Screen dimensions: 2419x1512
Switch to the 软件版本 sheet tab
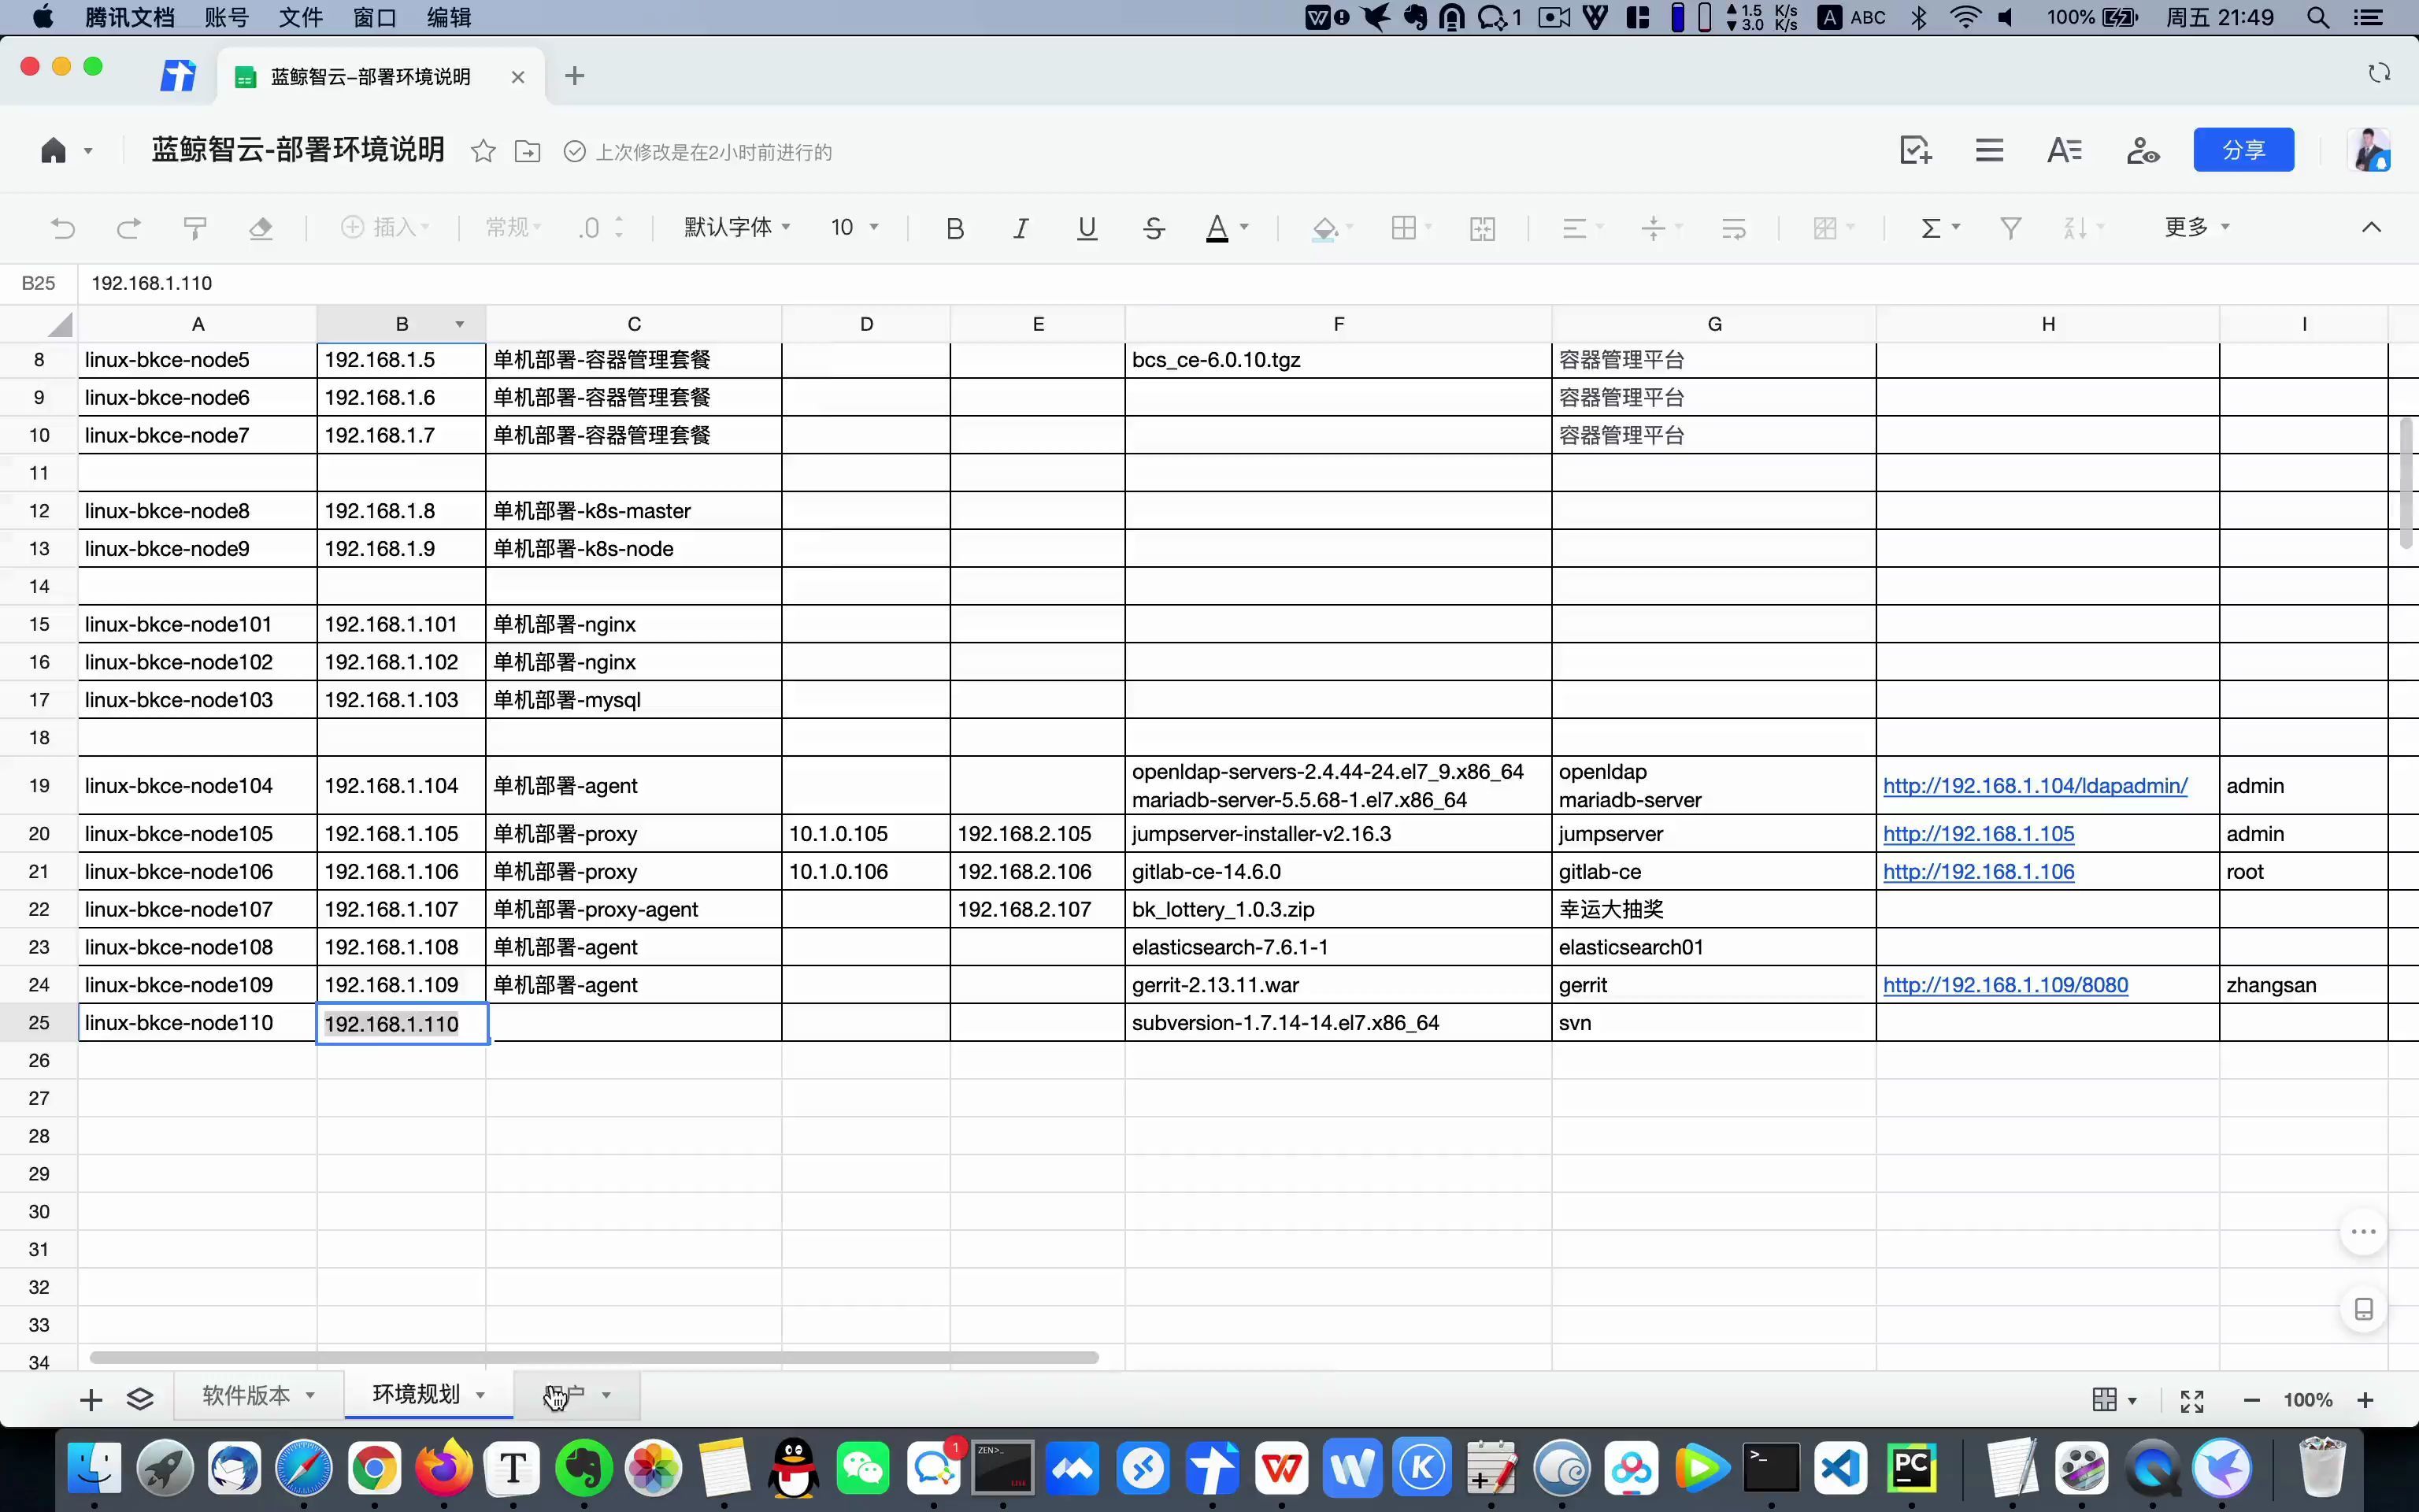247,1395
